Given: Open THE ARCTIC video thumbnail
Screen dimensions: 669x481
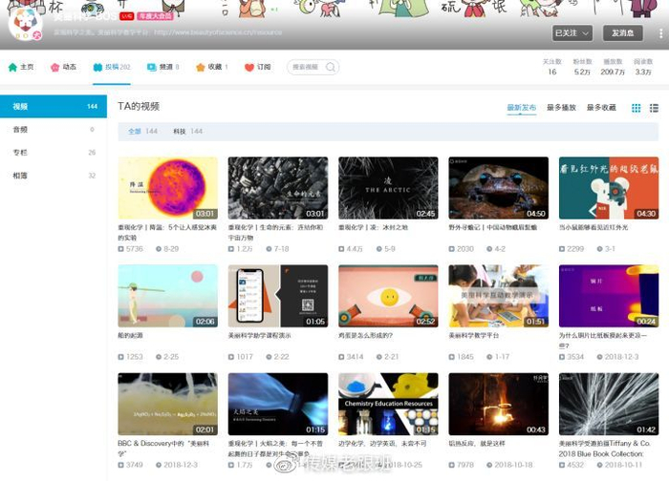Looking at the screenshot, I should pos(388,188).
